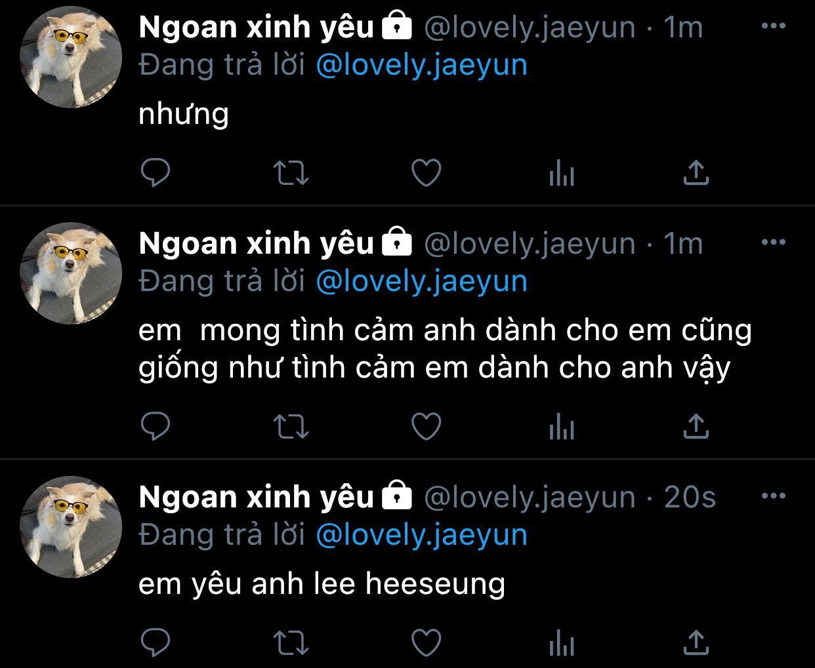Share the "nhưng" tweet
Screen dimensions: 815x668
tap(696, 173)
